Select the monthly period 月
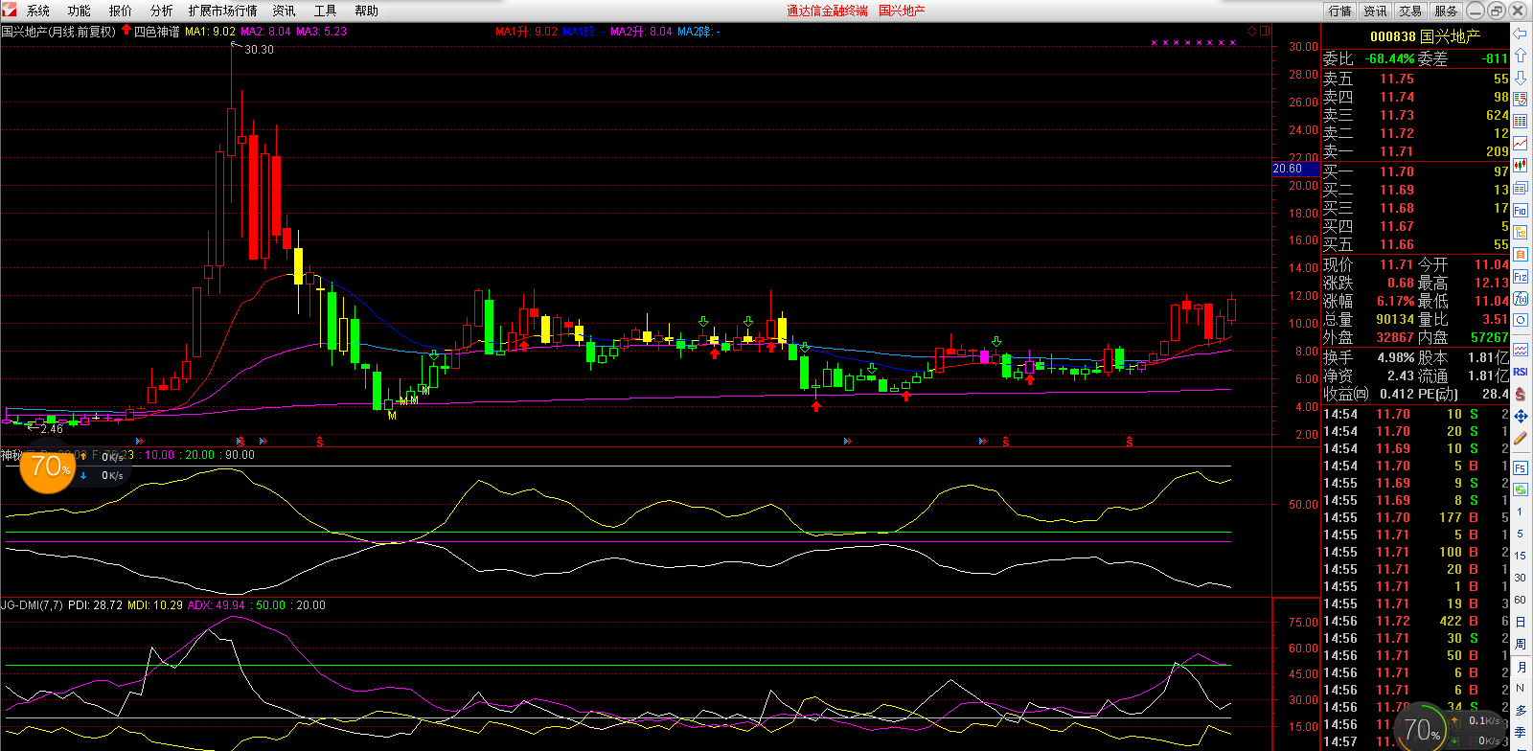Image resolution: width=1533 pixels, height=751 pixels. coord(1520,666)
